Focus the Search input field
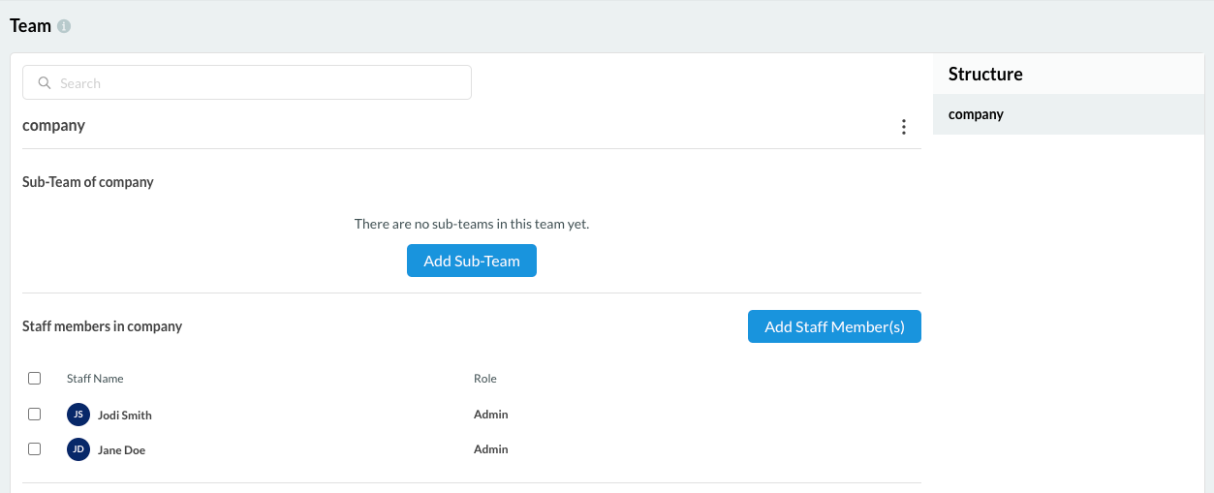The image size is (1214, 493). pyautogui.click(x=262, y=83)
